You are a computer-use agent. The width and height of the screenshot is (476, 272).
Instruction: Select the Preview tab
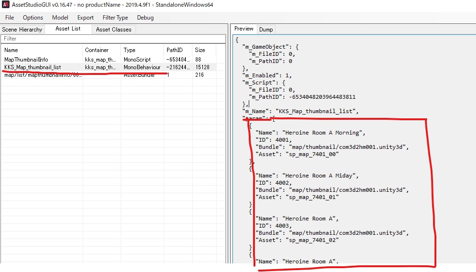243,29
